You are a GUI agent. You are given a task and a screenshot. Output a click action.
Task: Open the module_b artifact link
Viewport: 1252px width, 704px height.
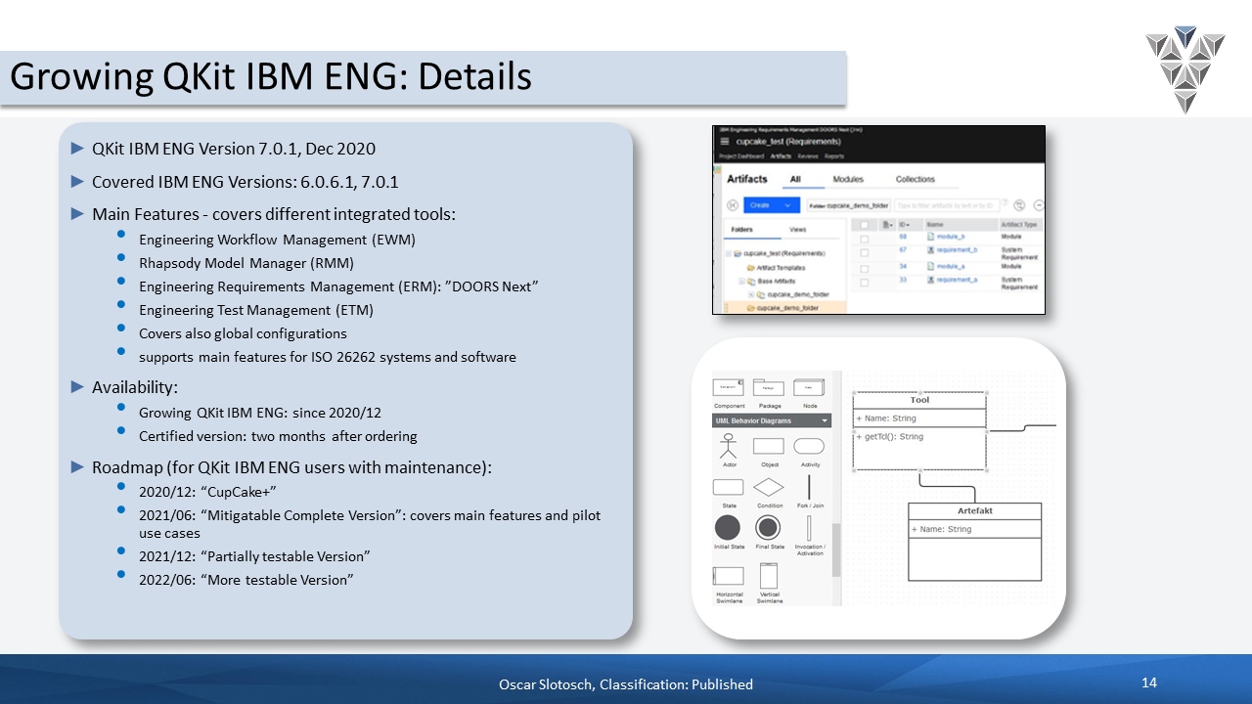tap(951, 238)
